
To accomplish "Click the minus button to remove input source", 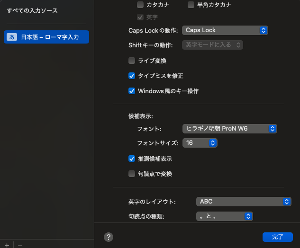I will (20, 245).
